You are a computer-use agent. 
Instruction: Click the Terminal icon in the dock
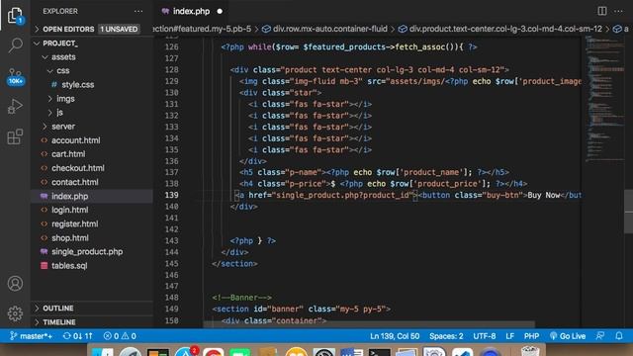(x=379, y=352)
